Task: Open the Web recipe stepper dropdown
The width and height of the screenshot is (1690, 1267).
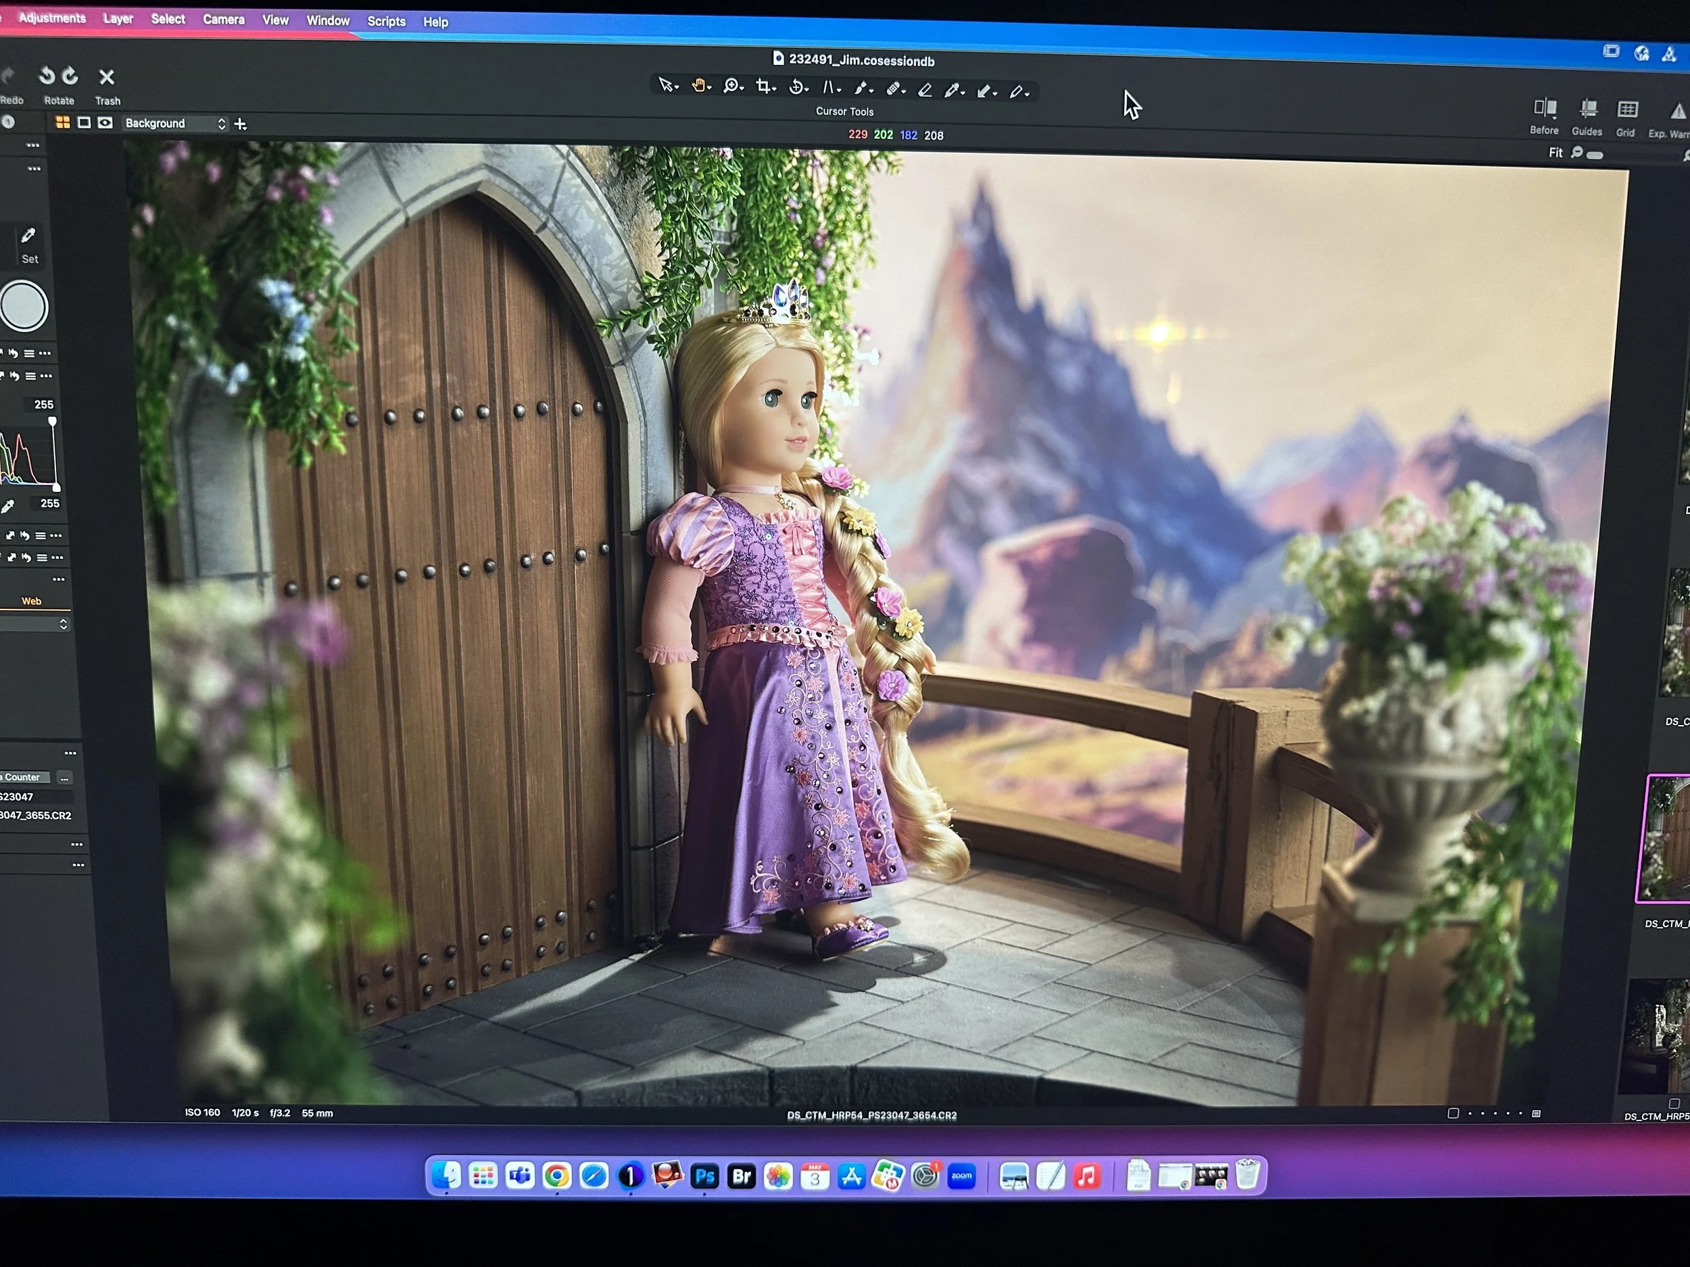Action: point(64,624)
